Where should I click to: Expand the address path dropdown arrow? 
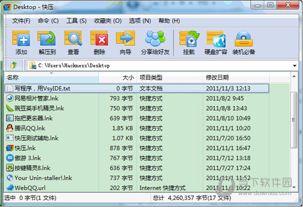(x=295, y=66)
